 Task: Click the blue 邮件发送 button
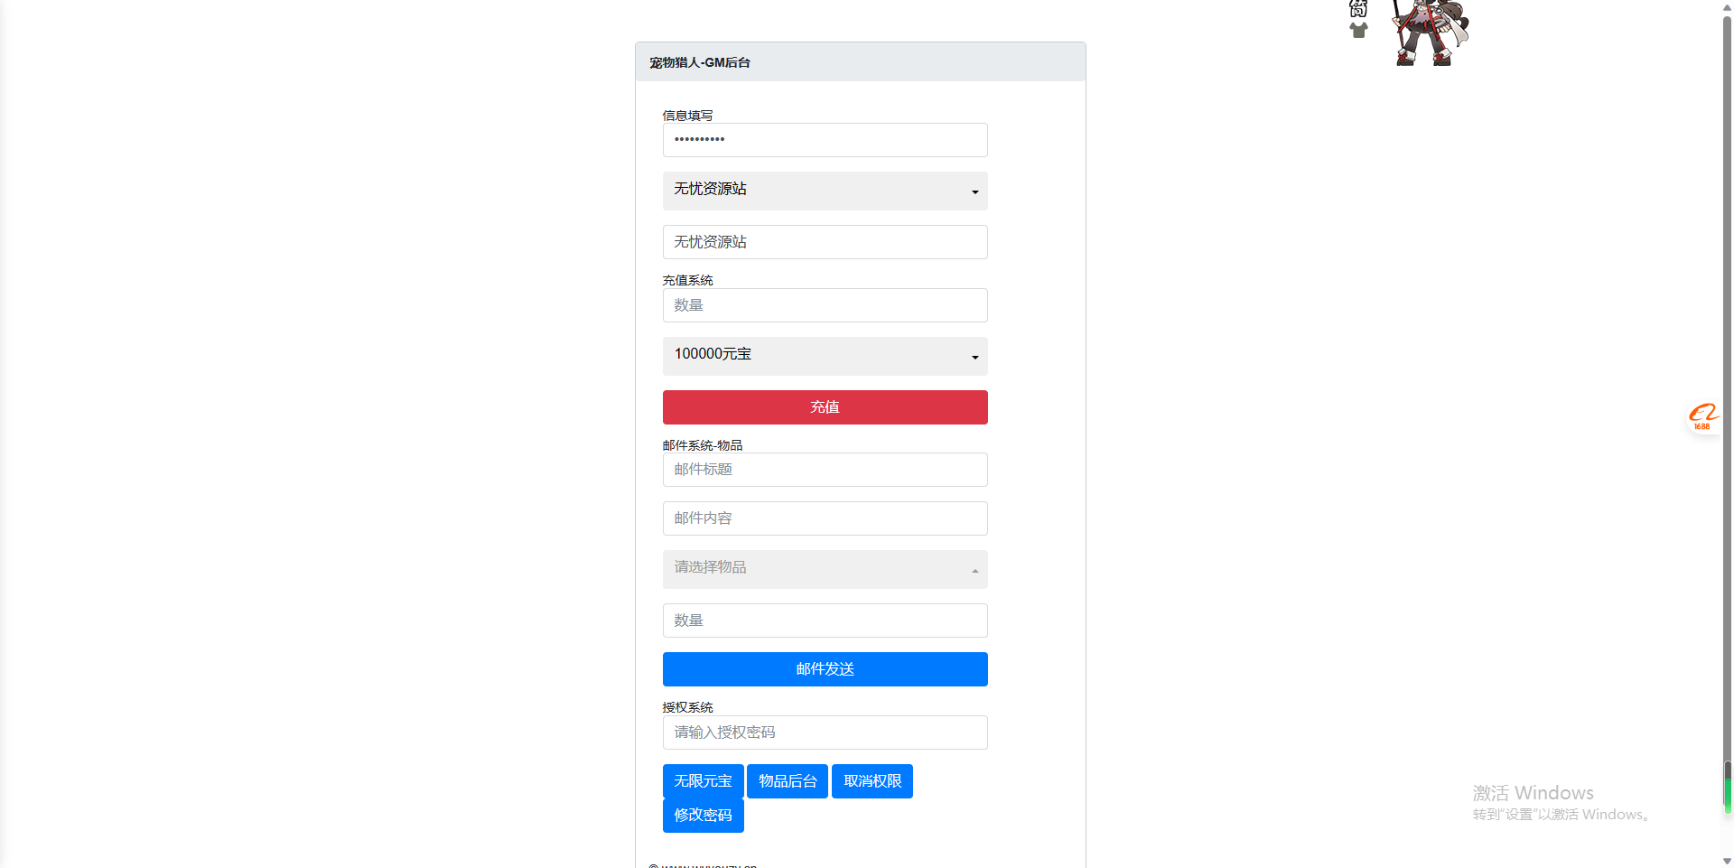click(x=825, y=669)
